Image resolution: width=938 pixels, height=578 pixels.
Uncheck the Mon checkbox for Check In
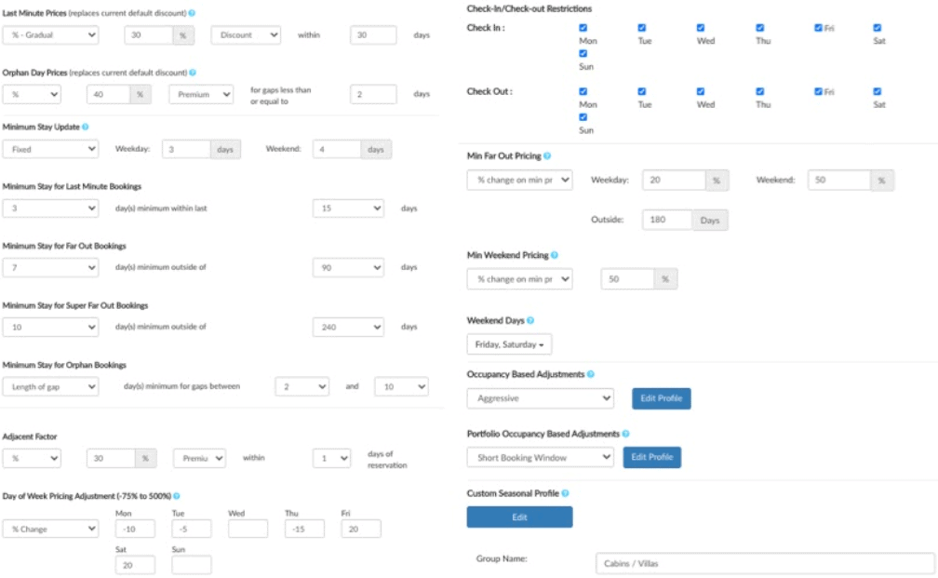[583, 28]
